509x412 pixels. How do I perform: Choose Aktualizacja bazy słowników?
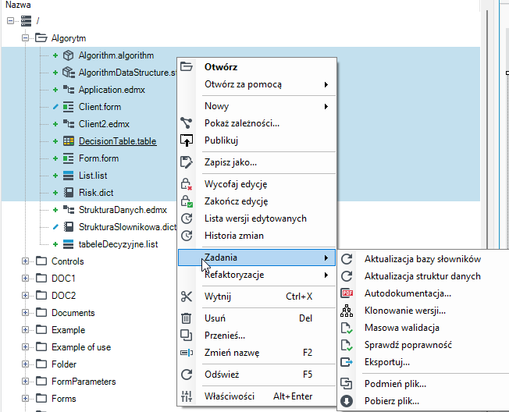pos(423,259)
